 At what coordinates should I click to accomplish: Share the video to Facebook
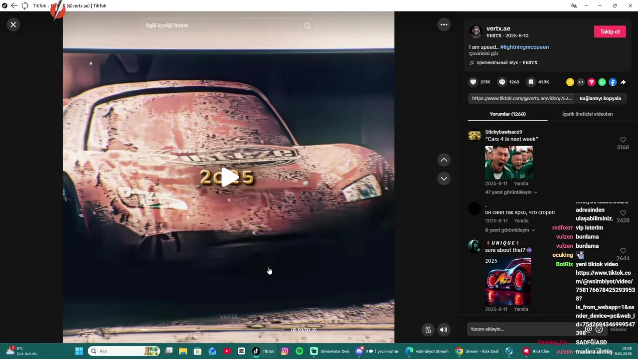[x=613, y=82]
